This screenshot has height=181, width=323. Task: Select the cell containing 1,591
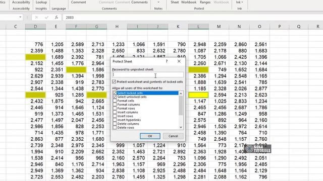[158, 44]
